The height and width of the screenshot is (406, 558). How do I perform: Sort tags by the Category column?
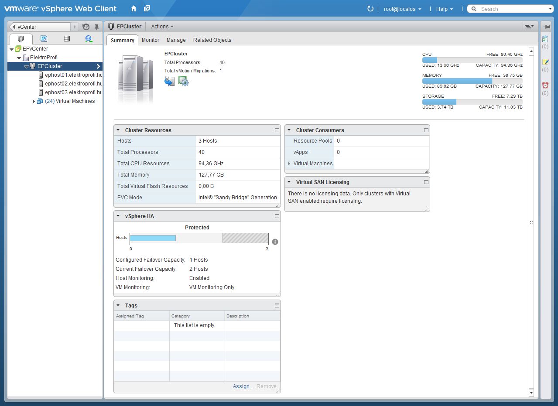point(197,316)
